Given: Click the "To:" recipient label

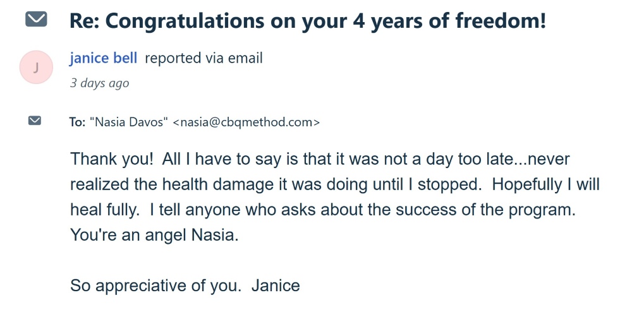Looking at the screenshot, I should coord(77,122).
